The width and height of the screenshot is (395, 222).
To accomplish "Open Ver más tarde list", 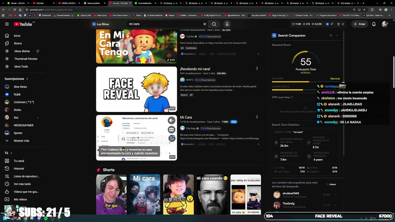I will 22,184.
